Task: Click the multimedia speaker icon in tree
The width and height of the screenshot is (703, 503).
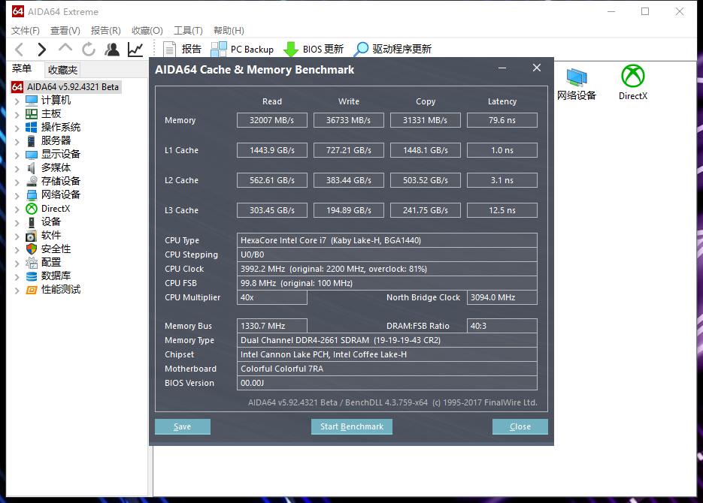Action: pyautogui.click(x=32, y=168)
